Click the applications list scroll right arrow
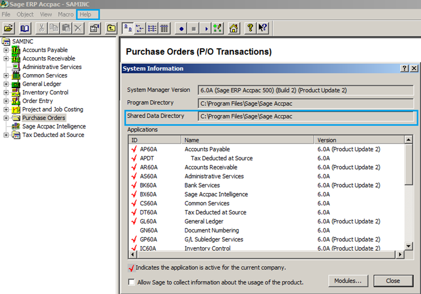This screenshot has height=294, width=421. 400,254
